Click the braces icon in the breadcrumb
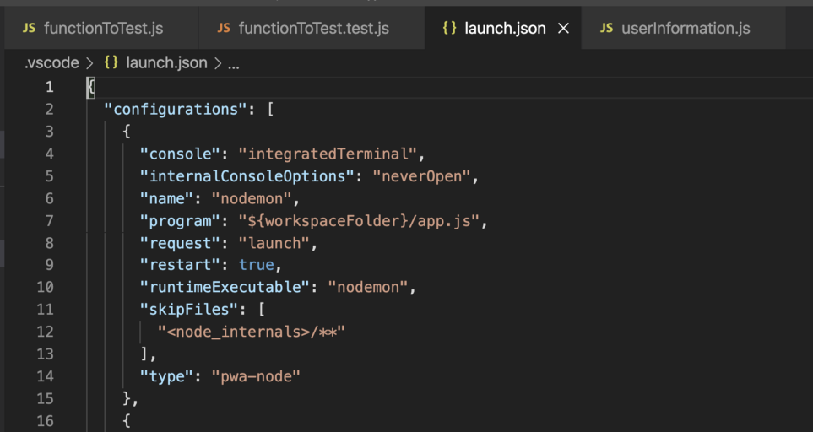813x432 pixels. pyautogui.click(x=111, y=63)
